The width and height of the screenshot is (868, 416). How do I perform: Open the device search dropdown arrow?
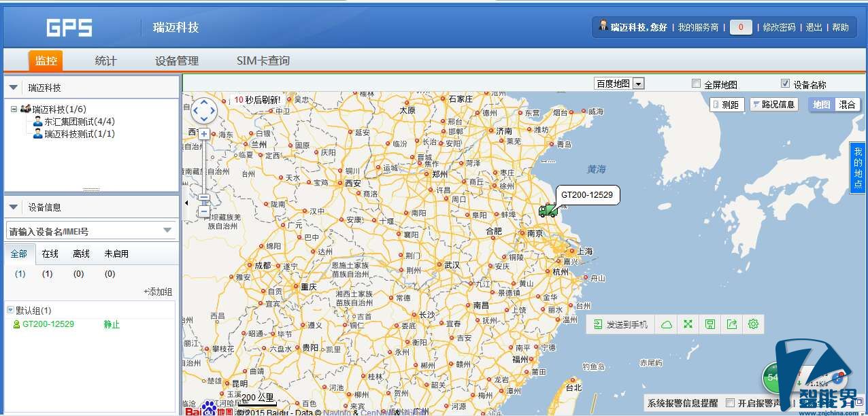[x=168, y=231]
